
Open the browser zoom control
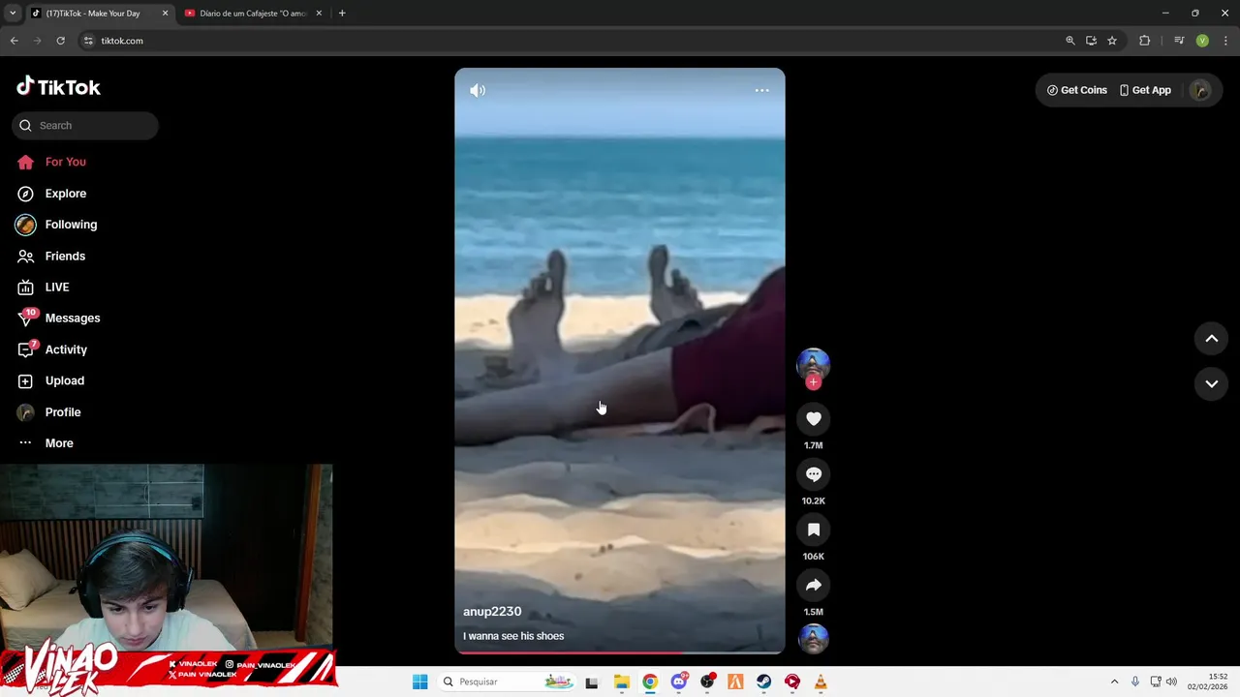click(1070, 41)
